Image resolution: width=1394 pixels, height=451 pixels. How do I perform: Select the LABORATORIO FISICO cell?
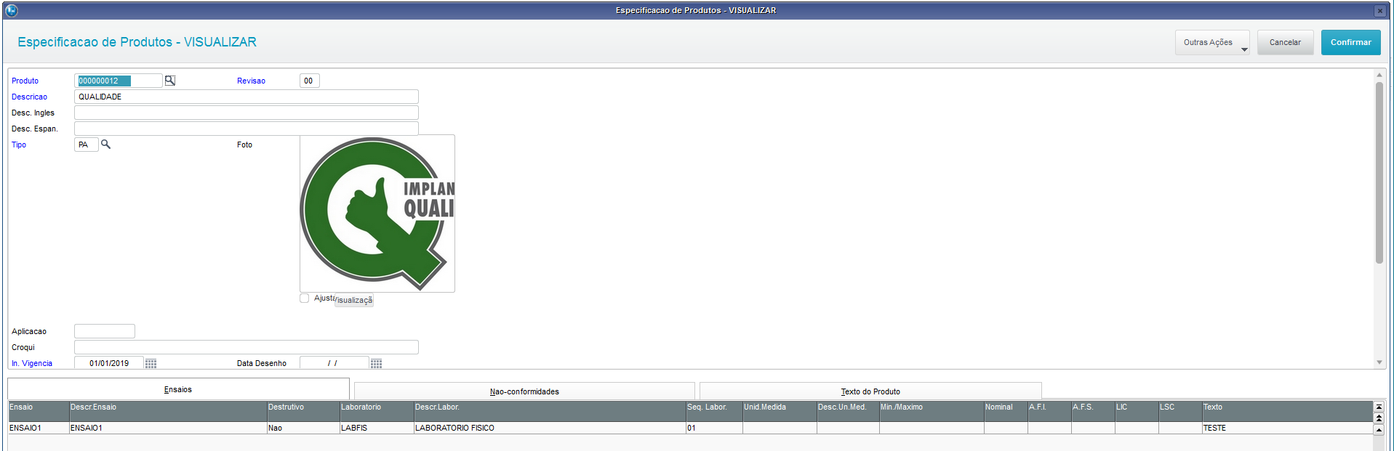tap(550, 428)
